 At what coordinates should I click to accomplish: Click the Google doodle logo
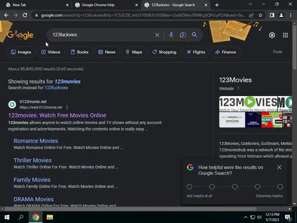point(20,35)
